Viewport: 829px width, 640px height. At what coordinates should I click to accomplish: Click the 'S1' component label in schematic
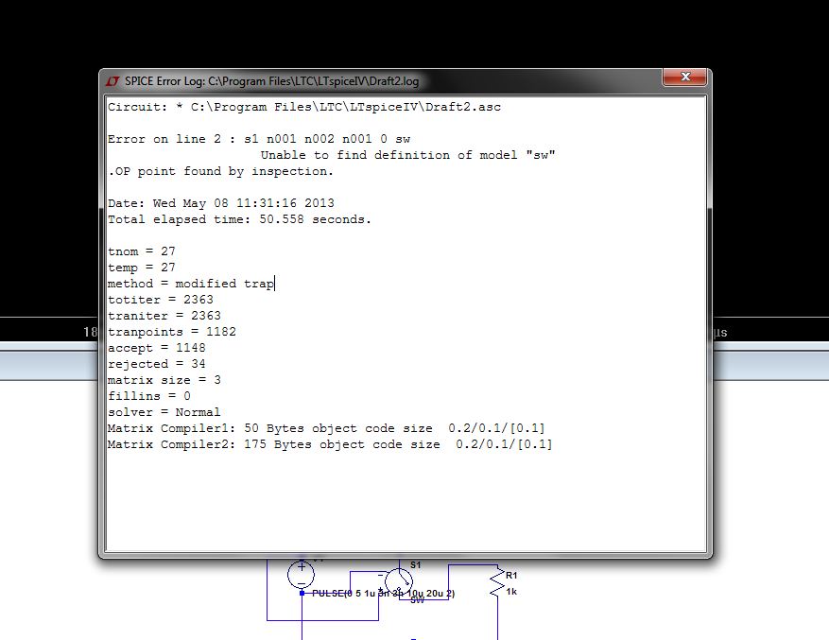point(416,565)
